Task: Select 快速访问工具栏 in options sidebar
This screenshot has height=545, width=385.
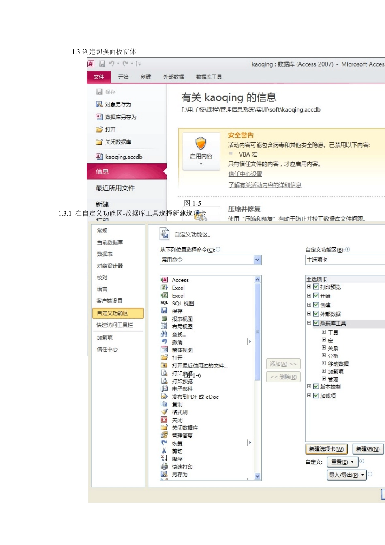Action: pos(115,325)
